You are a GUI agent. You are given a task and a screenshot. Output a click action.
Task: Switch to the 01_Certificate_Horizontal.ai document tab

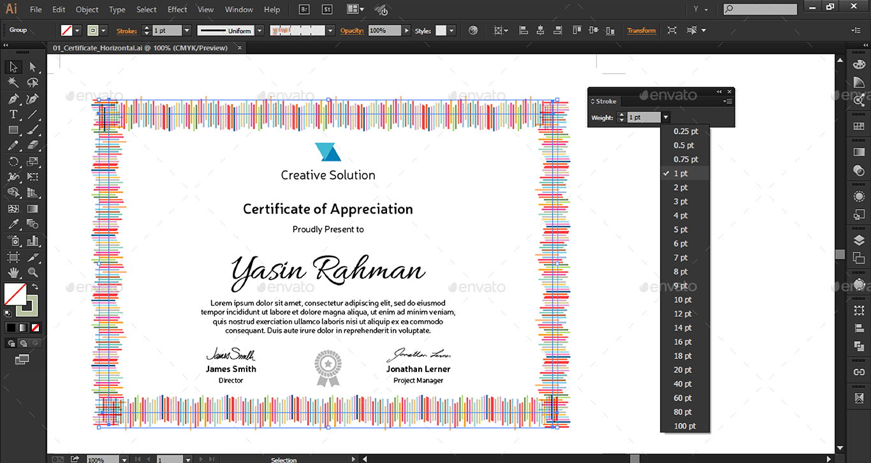140,48
